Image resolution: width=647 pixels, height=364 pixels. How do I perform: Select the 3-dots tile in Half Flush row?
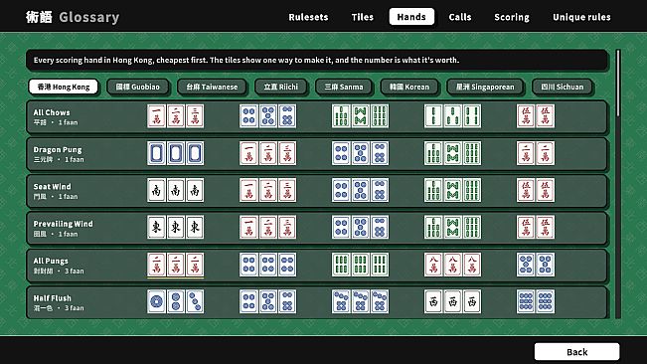(x=195, y=301)
